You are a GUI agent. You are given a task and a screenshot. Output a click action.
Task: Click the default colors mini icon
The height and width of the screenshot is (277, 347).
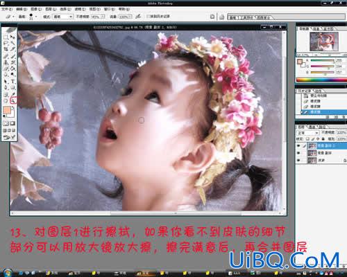[4, 116]
